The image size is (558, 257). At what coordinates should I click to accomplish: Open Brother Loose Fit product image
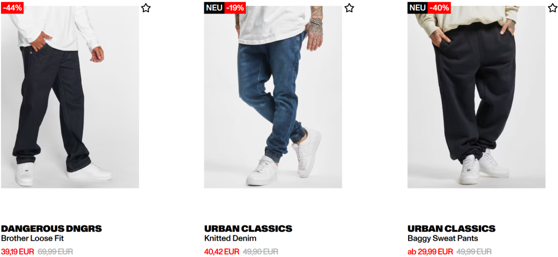point(70,97)
